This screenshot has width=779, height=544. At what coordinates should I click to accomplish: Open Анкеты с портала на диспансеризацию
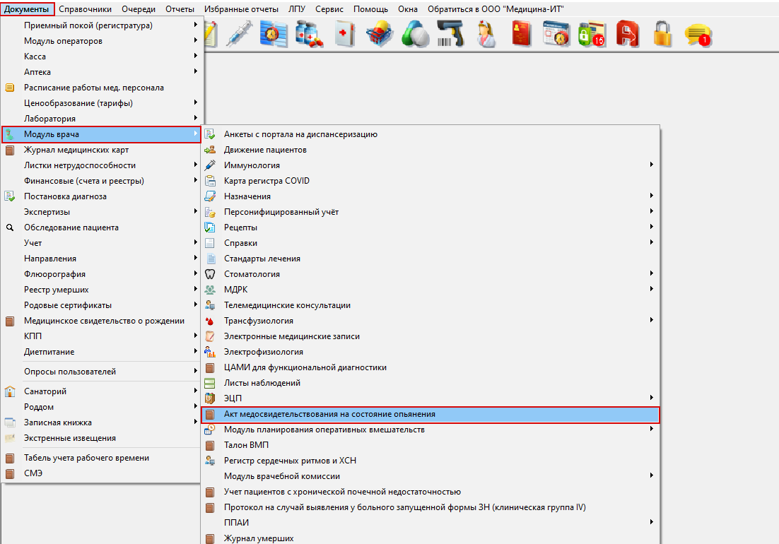click(x=430, y=134)
